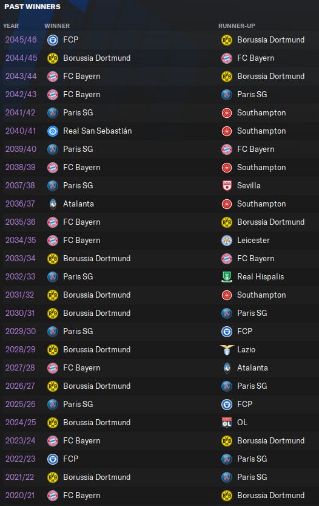
Task: Click Southampton crest in 2041/42 runner-up
Action: (x=227, y=112)
